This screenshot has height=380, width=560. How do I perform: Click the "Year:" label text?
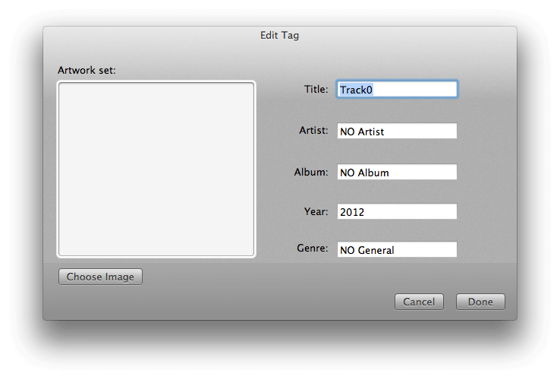(x=316, y=211)
